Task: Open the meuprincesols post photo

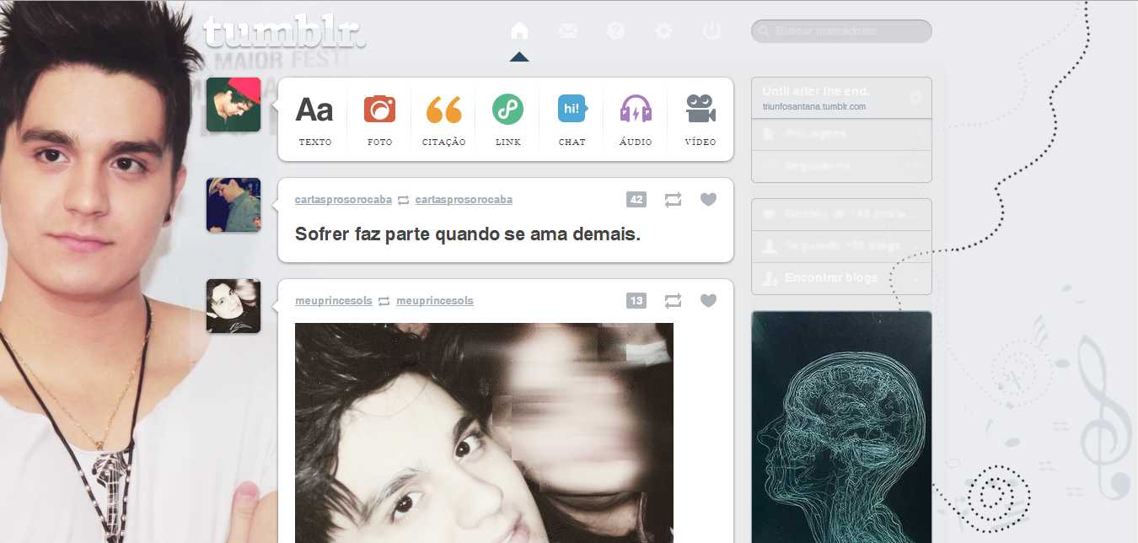Action: (484, 433)
